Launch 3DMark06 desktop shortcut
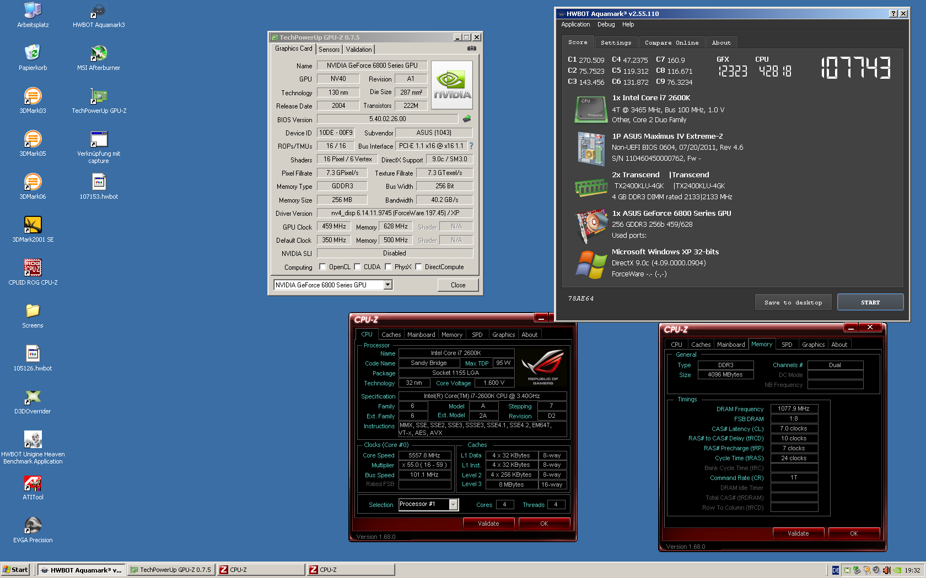The image size is (926, 578). click(x=33, y=186)
